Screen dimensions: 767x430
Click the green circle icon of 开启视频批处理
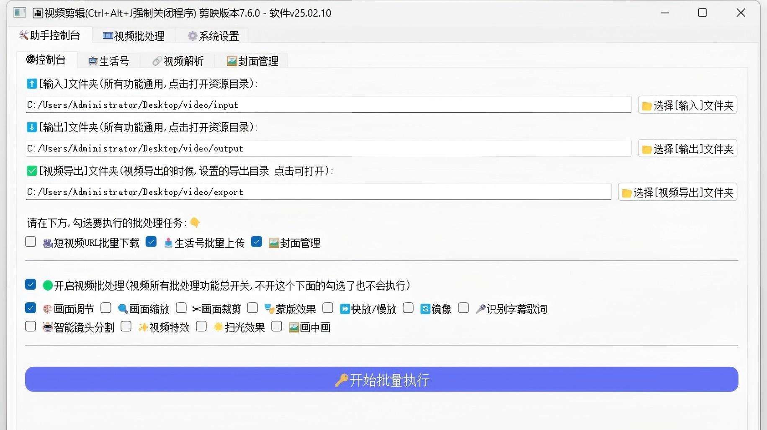(48, 286)
